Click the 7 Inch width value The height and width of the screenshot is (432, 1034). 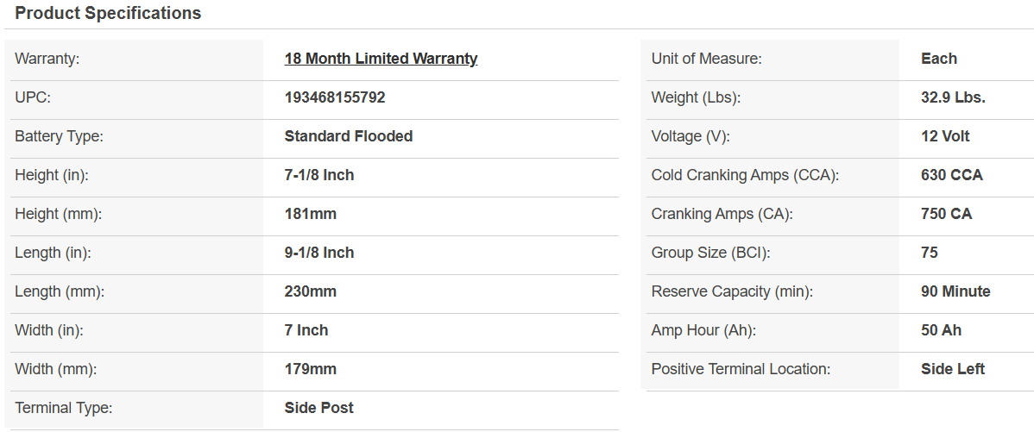[306, 330]
